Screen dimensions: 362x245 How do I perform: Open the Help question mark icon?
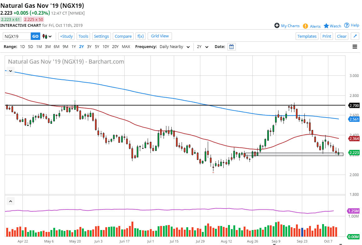[346, 25]
